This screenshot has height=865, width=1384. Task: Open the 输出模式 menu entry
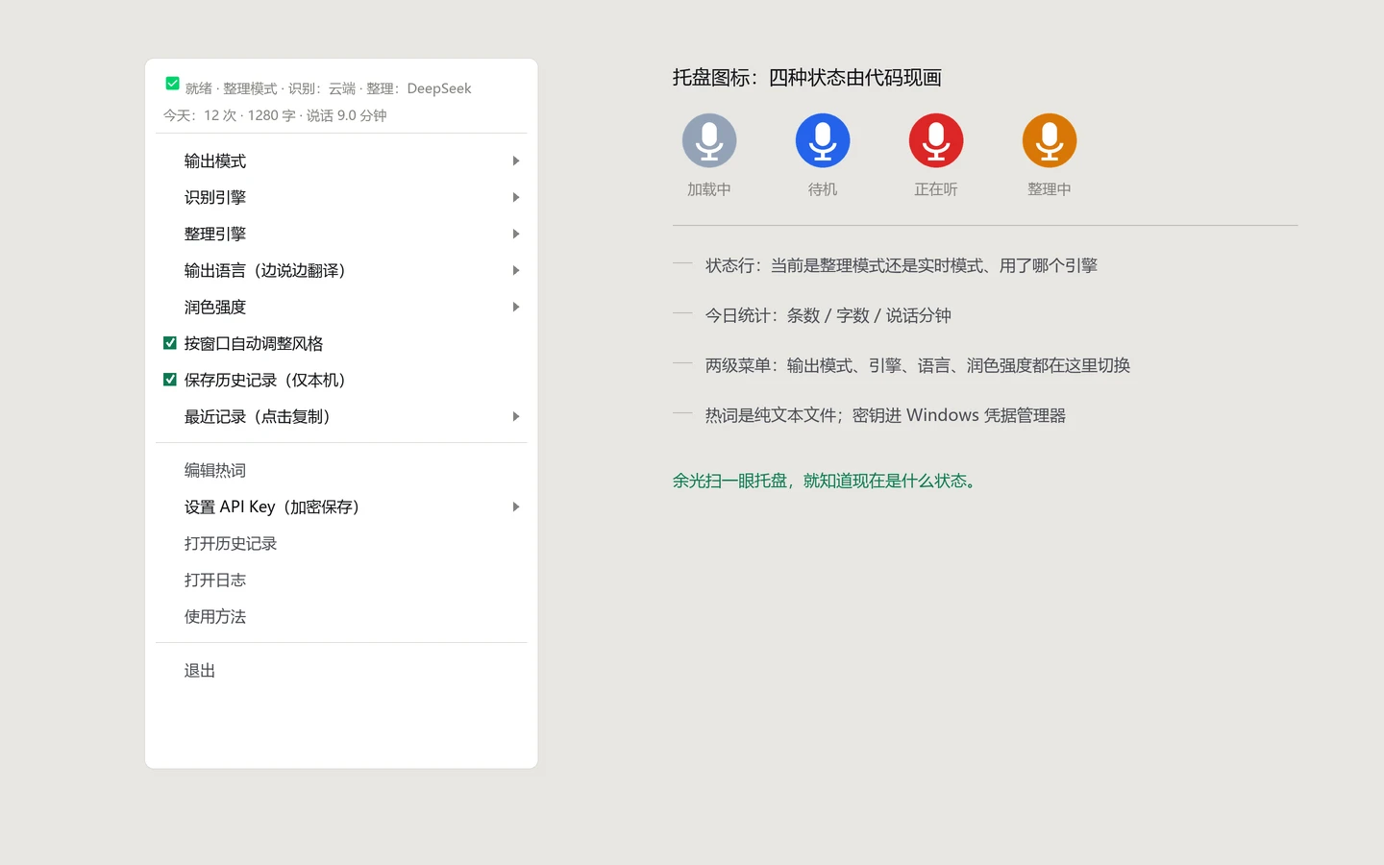(341, 161)
